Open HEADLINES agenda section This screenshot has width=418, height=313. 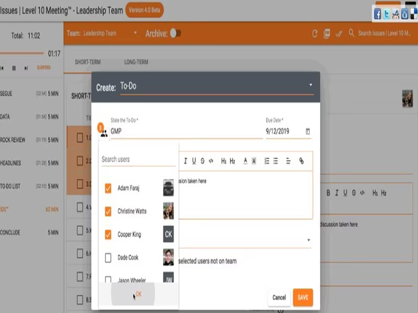tap(29, 163)
